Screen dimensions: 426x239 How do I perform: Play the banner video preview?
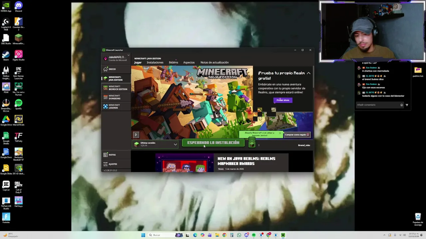[136, 135]
